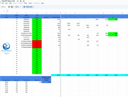Open the Data menu
The image size is (128, 97).
tap(25, 3)
